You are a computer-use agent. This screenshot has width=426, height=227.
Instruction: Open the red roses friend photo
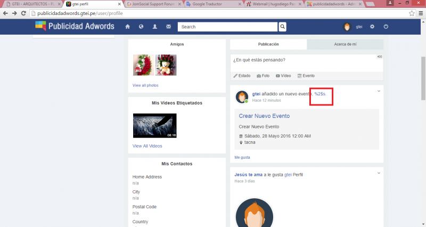(x=143, y=65)
